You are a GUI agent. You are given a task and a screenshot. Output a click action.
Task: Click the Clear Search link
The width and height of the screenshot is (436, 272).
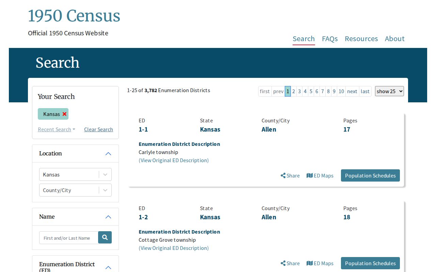[98, 129]
